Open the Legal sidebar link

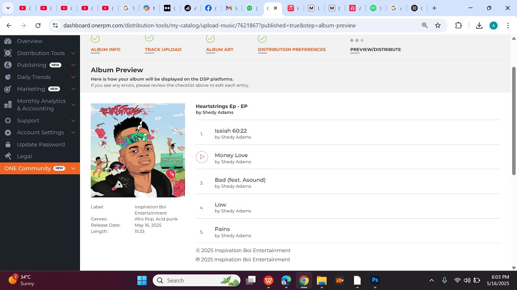(24, 156)
